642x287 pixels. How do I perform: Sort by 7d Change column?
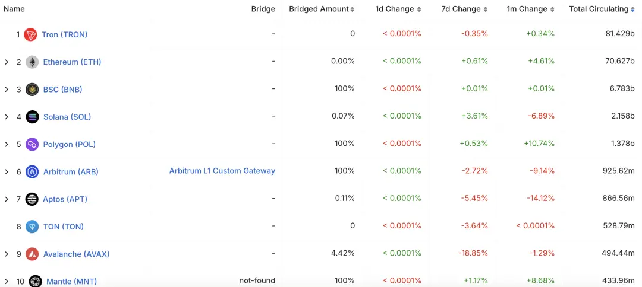click(x=486, y=9)
